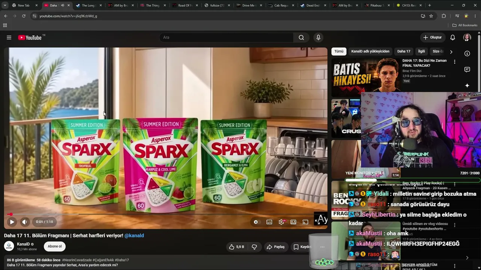Open the #Daha17 hashtag link
Image resolution: width=481 pixels, height=270 pixels.
(x=122, y=260)
